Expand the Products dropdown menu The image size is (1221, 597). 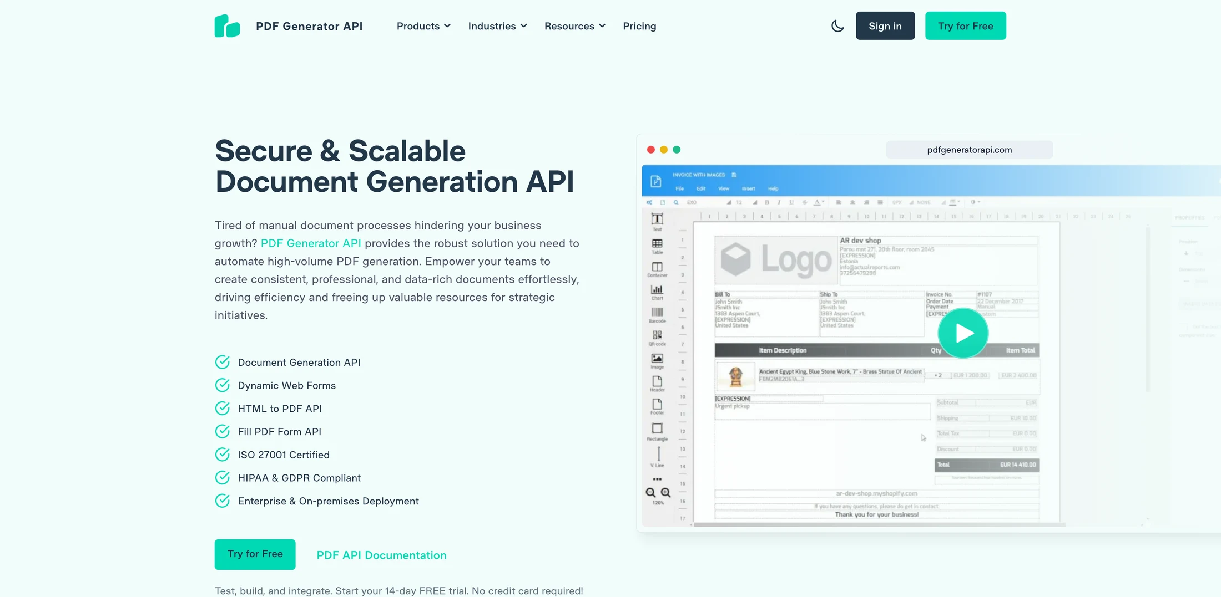[423, 26]
